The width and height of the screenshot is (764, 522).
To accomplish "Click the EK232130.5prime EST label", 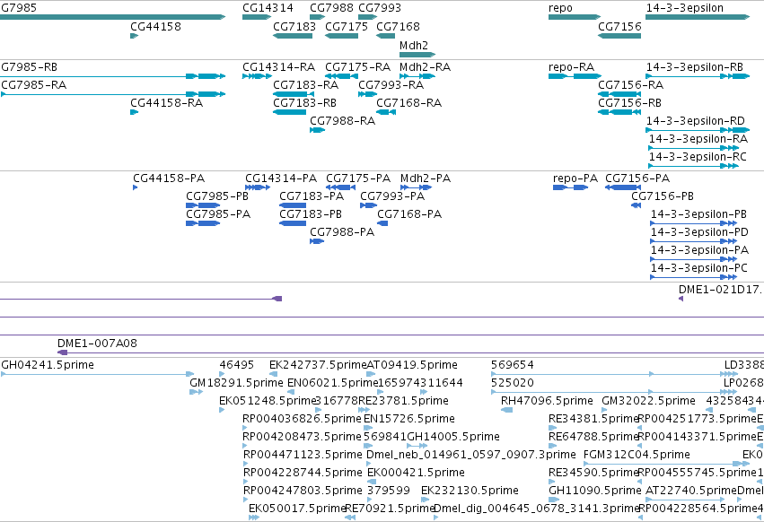I will point(470,491).
